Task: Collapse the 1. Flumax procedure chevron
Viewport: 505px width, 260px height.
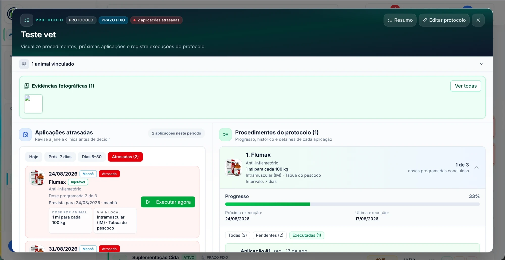Action: pos(476,168)
